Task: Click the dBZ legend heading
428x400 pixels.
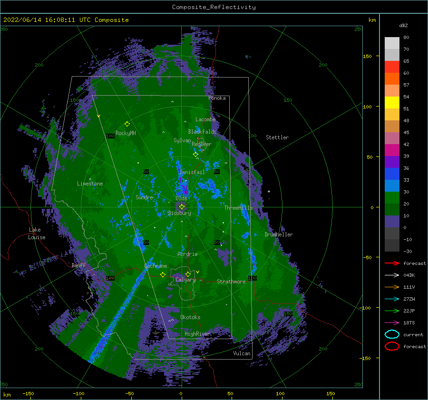Action: (x=403, y=25)
